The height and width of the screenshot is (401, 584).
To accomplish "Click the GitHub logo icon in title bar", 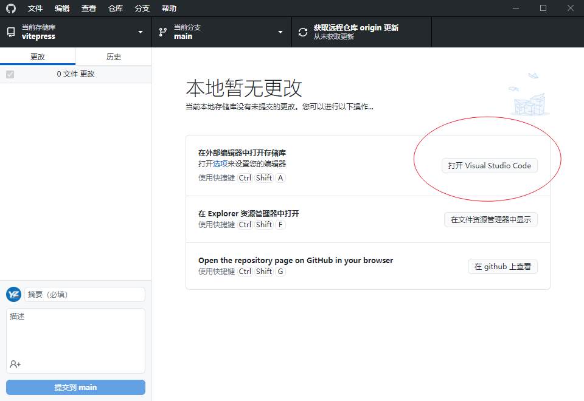I will pyautogui.click(x=11, y=8).
